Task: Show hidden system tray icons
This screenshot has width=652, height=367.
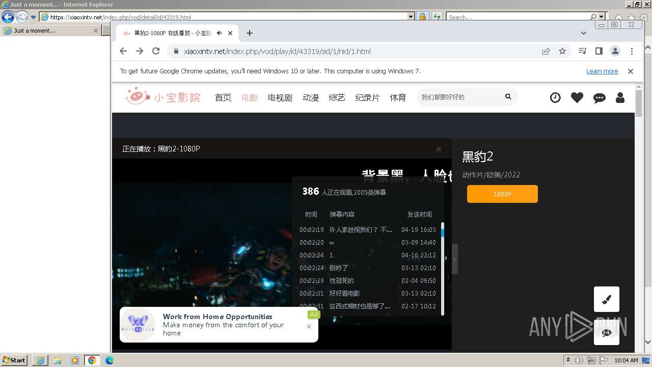Action: [568, 360]
